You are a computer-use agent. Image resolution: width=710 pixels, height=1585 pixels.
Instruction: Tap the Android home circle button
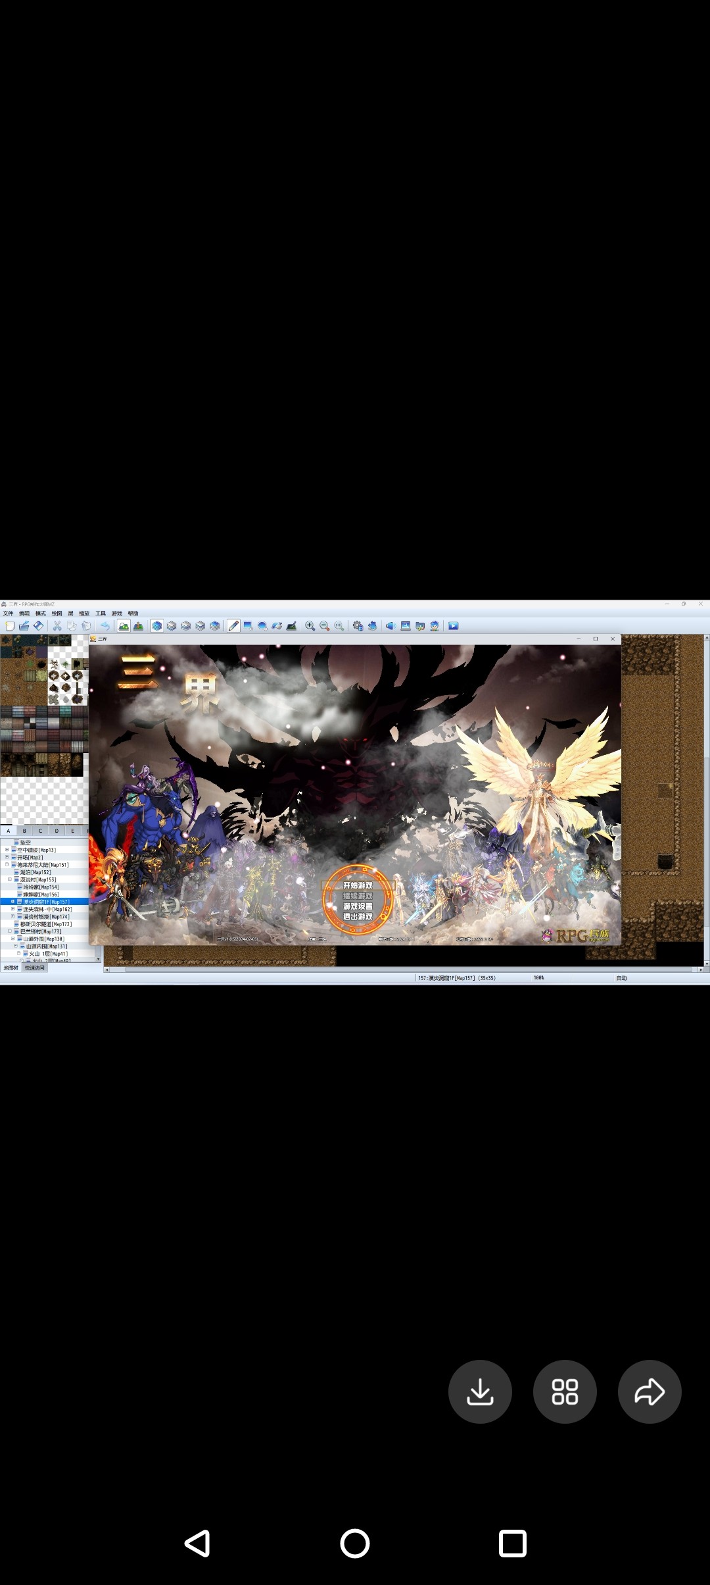(355, 1544)
